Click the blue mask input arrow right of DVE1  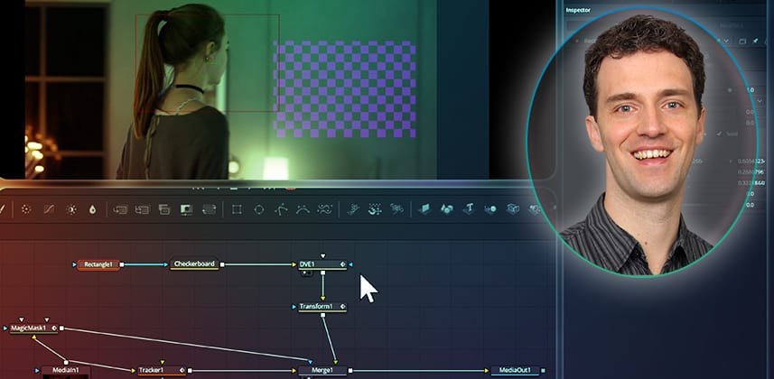(350, 264)
